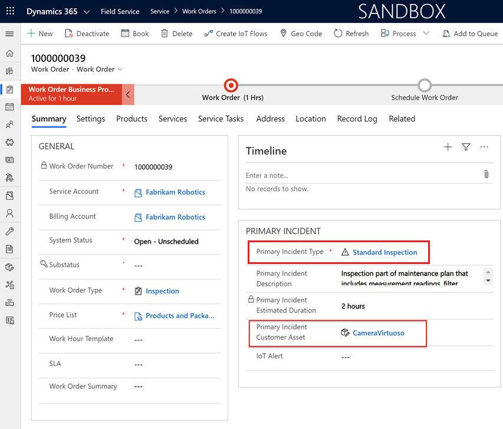The height and width of the screenshot is (429, 503).
Task: Open the bottom sidebar grid icon
Action: click(10, 321)
